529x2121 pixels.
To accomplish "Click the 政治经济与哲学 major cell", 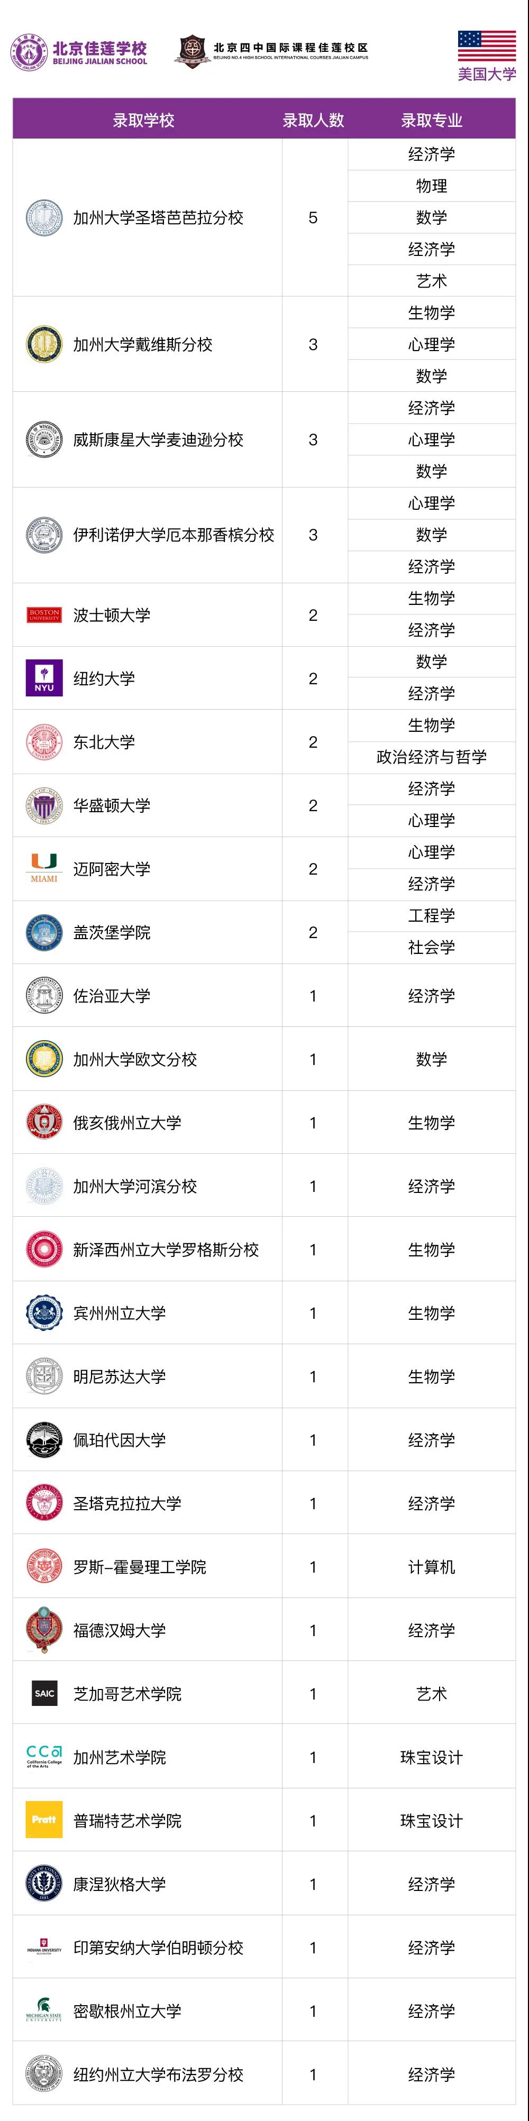I will pos(431,757).
